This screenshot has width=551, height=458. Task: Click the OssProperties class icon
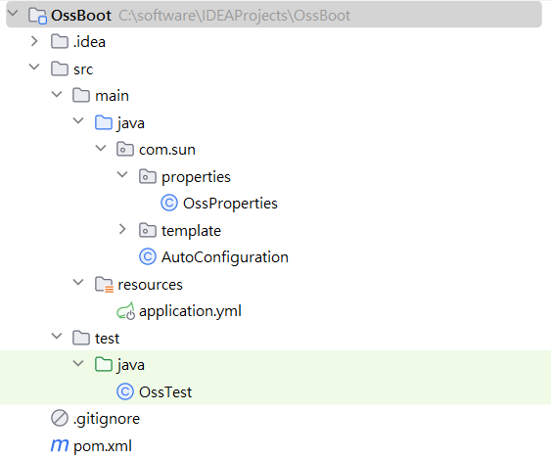[169, 204]
